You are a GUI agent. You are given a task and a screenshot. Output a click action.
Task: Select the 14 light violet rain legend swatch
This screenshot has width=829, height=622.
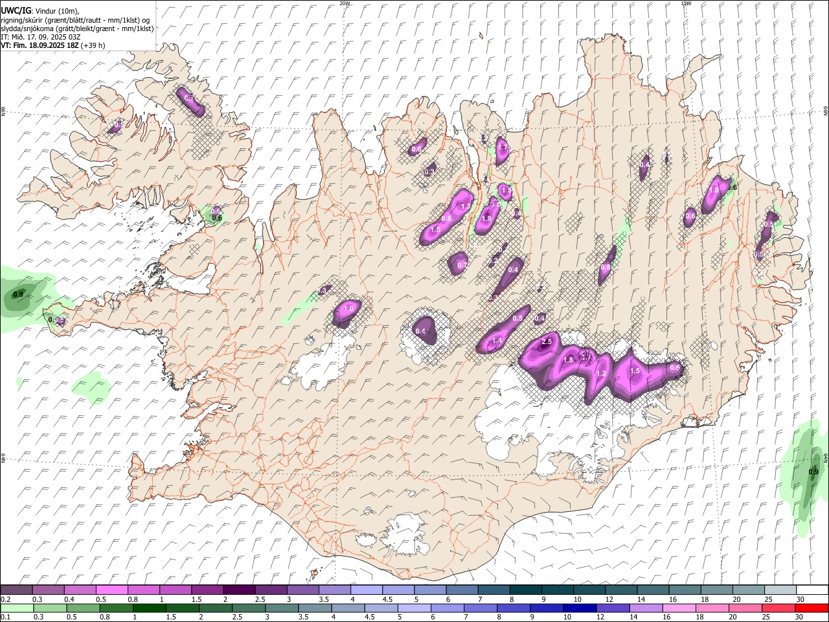tap(645, 608)
